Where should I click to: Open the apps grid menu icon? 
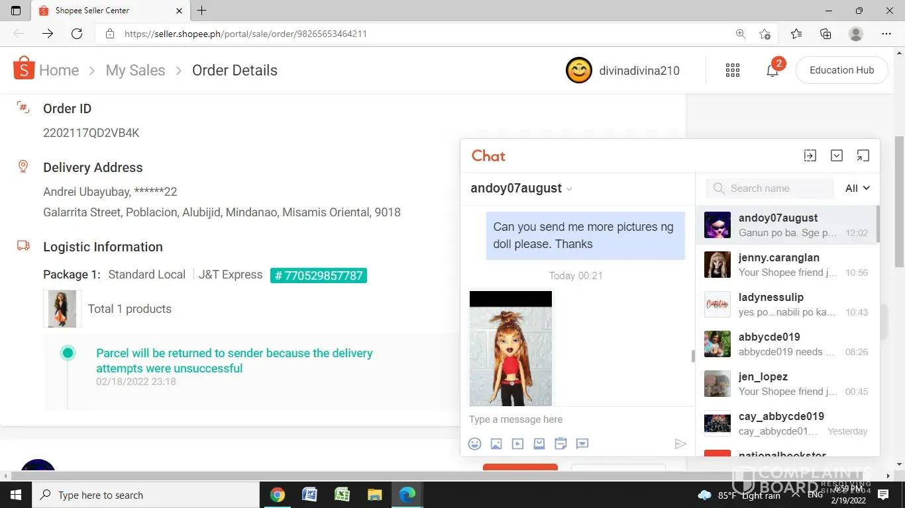click(733, 71)
